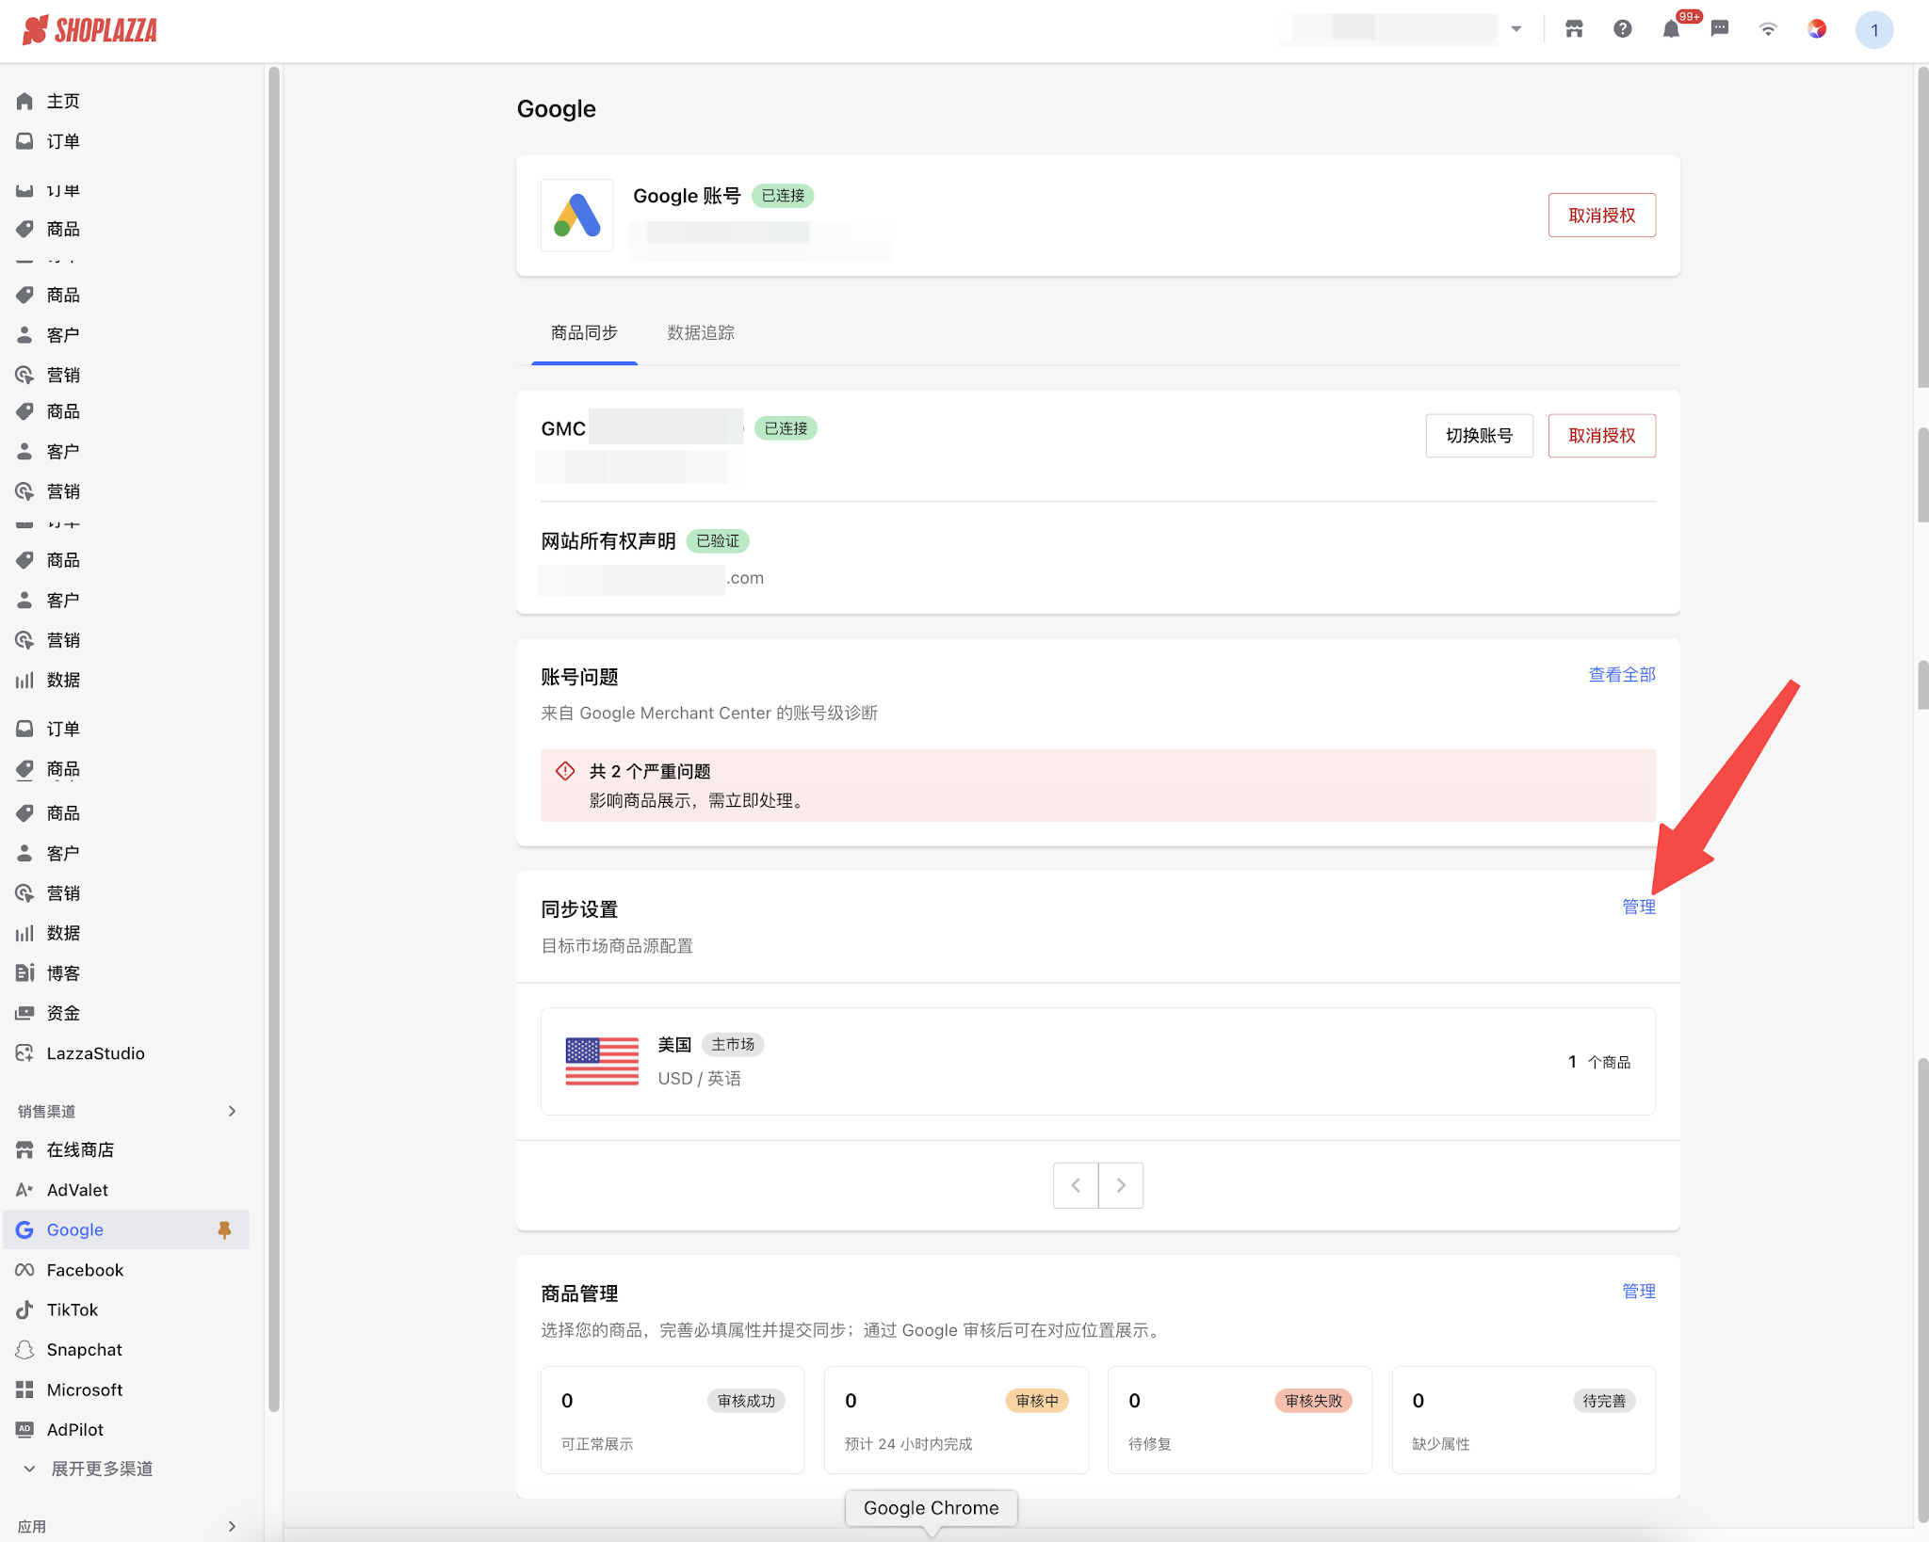Open the 审核成功 product card
Screen dimensions: 1929x1542
pyautogui.click(x=673, y=1420)
